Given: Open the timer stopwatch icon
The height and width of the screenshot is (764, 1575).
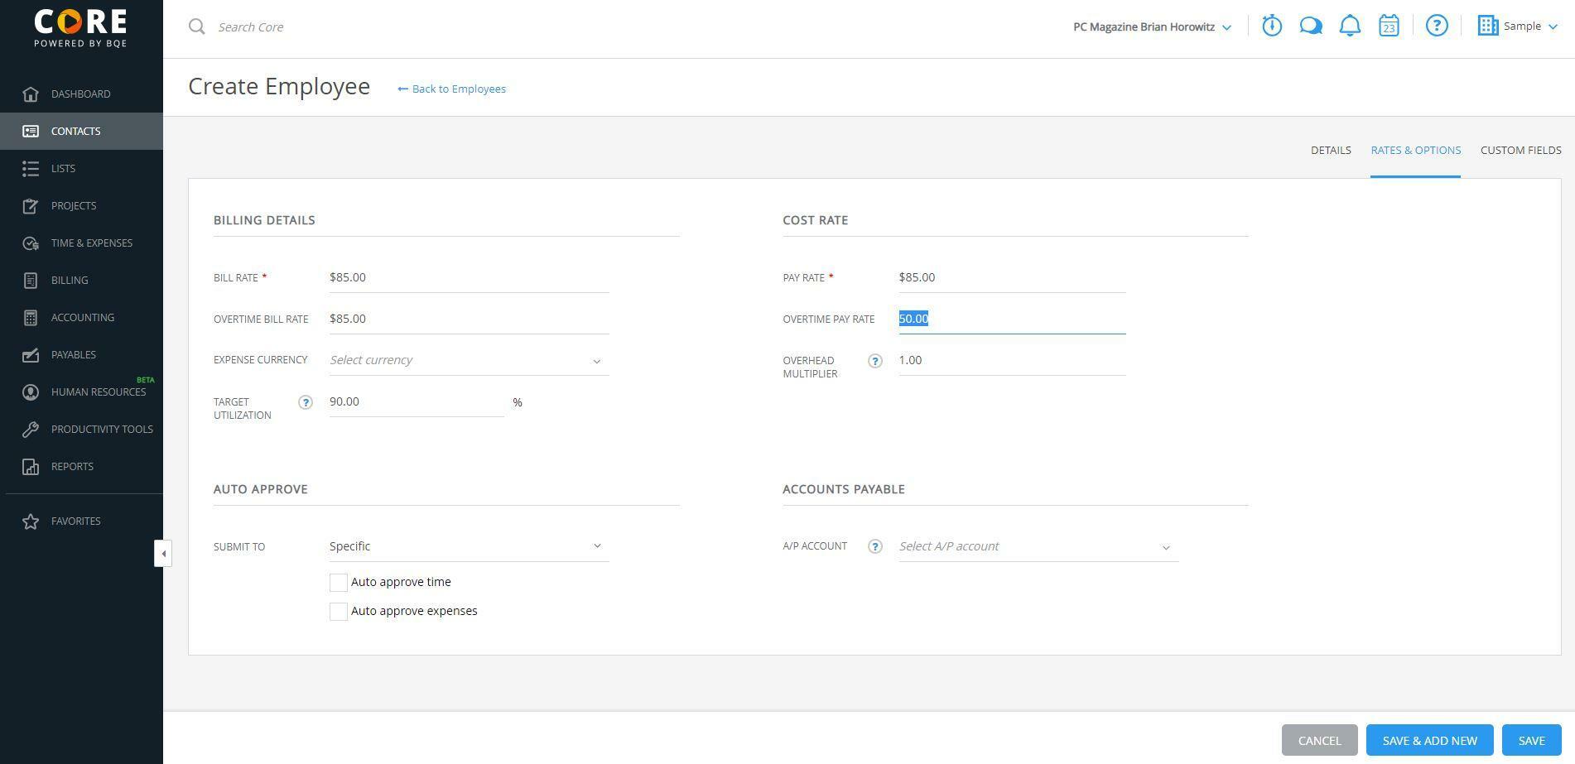Looking at the screenshot, I should (1272, 26).
